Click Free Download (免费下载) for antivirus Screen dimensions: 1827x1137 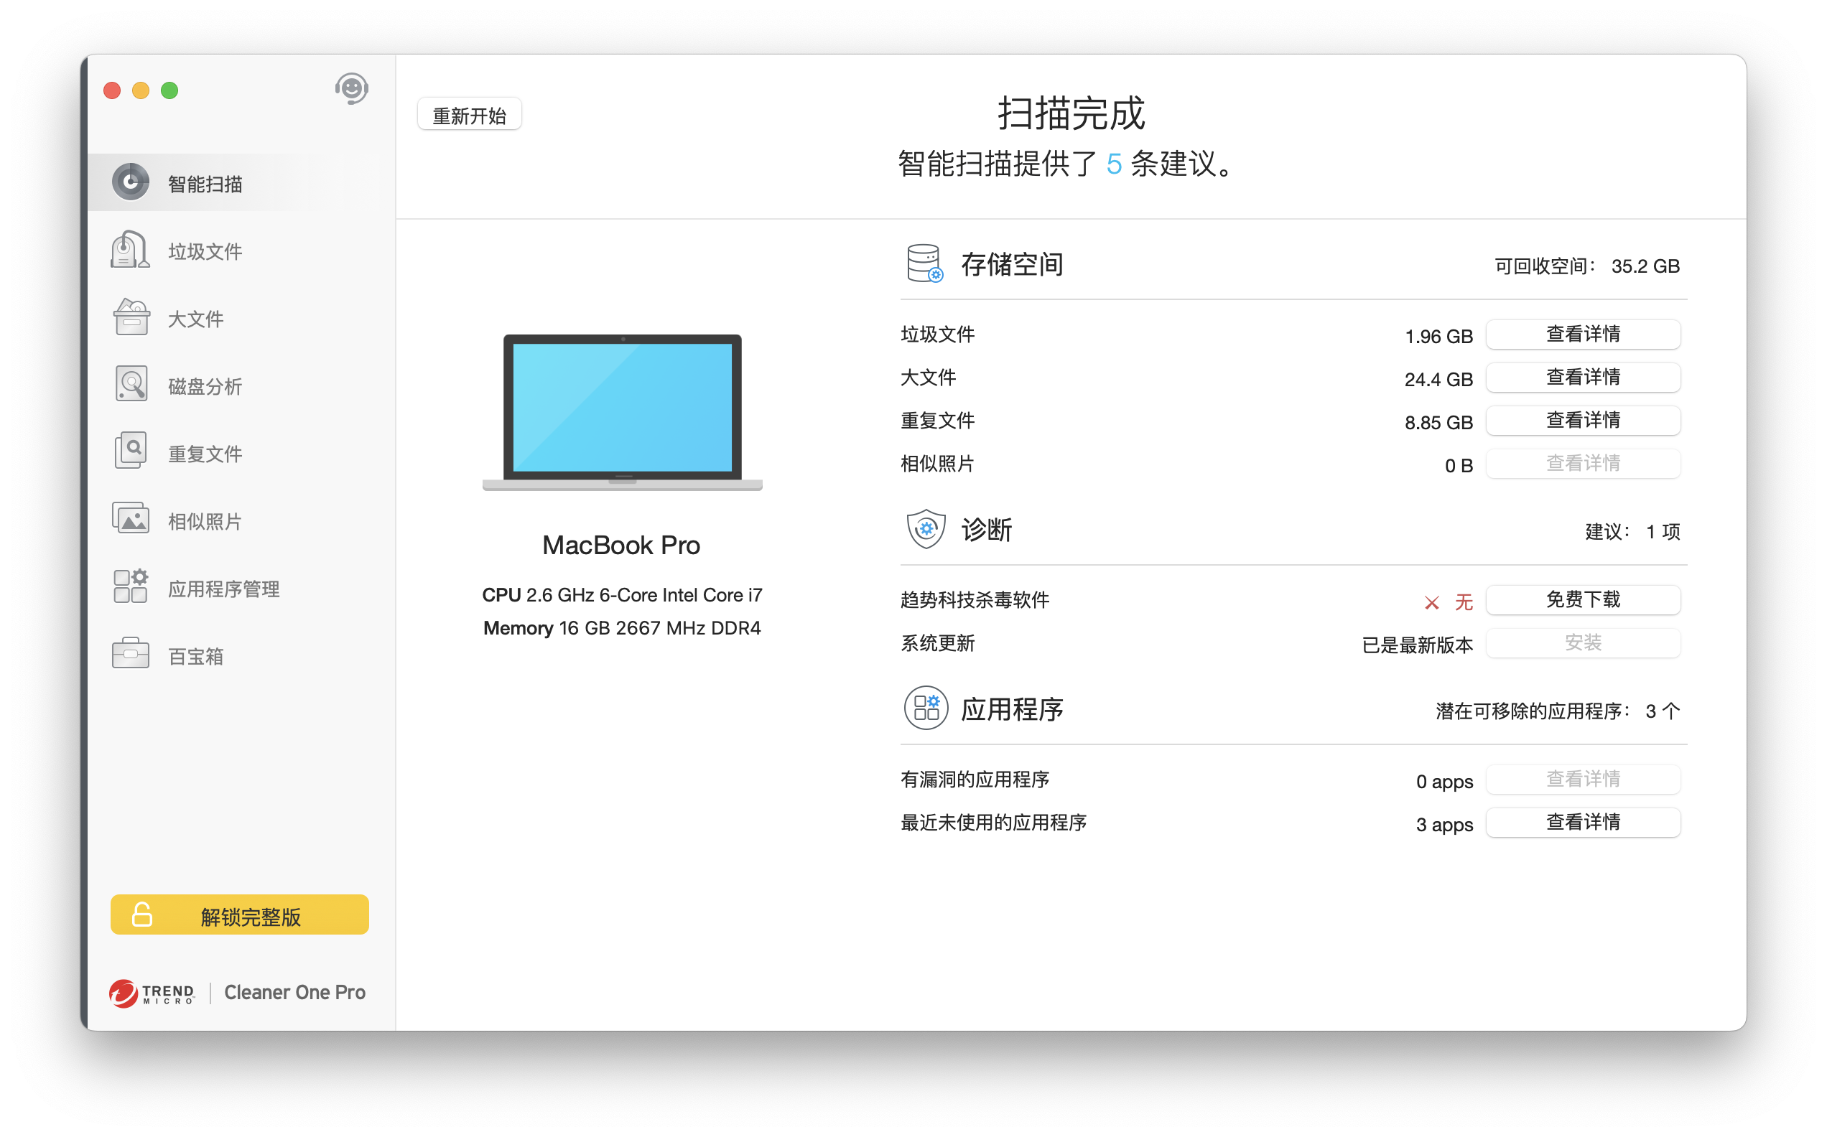[x=1583, y=600]
